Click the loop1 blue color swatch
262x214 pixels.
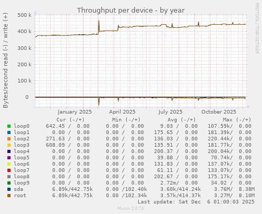(x=9, y=133)
